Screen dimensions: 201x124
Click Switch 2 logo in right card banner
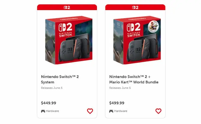135,7
